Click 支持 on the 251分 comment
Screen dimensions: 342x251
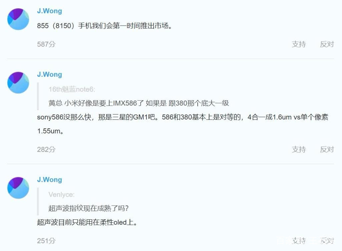(299, 241)
